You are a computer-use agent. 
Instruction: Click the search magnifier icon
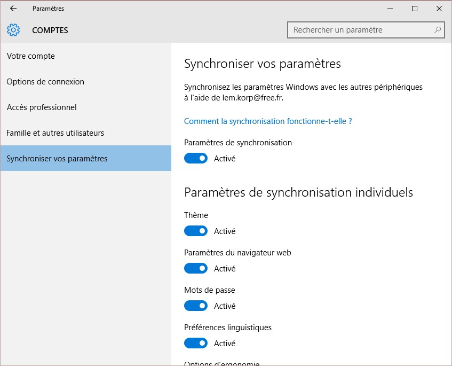click(438, 30)
